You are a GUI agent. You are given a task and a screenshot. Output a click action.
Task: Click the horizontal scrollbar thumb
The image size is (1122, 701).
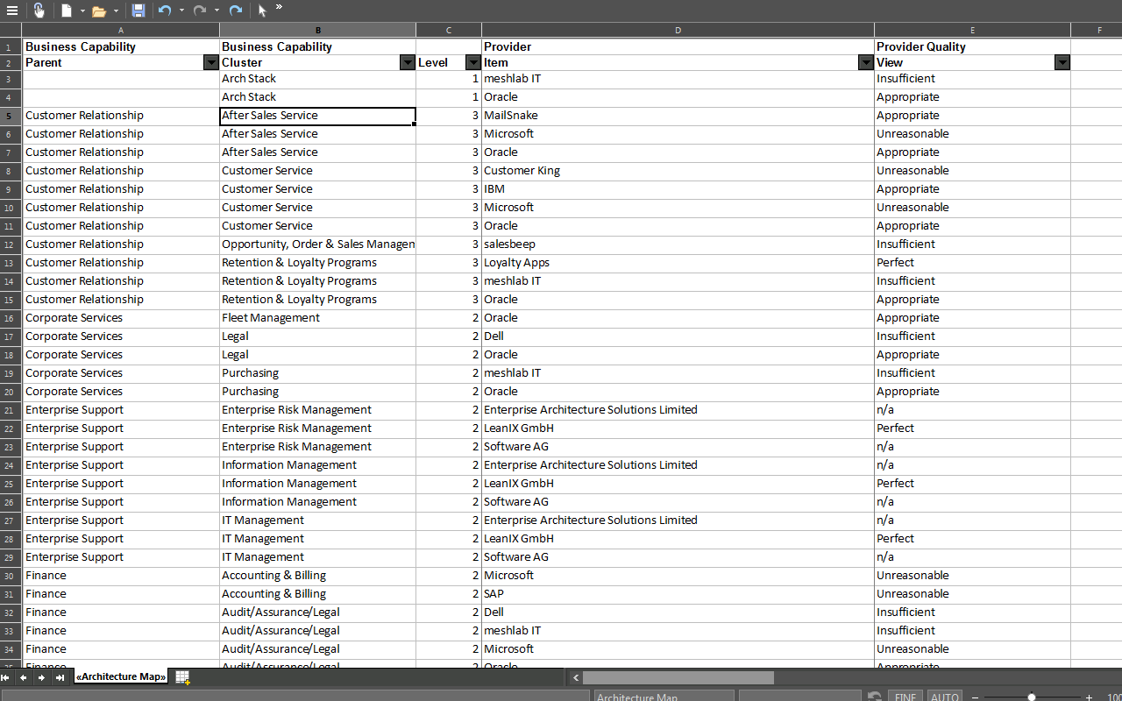(678, 677)
